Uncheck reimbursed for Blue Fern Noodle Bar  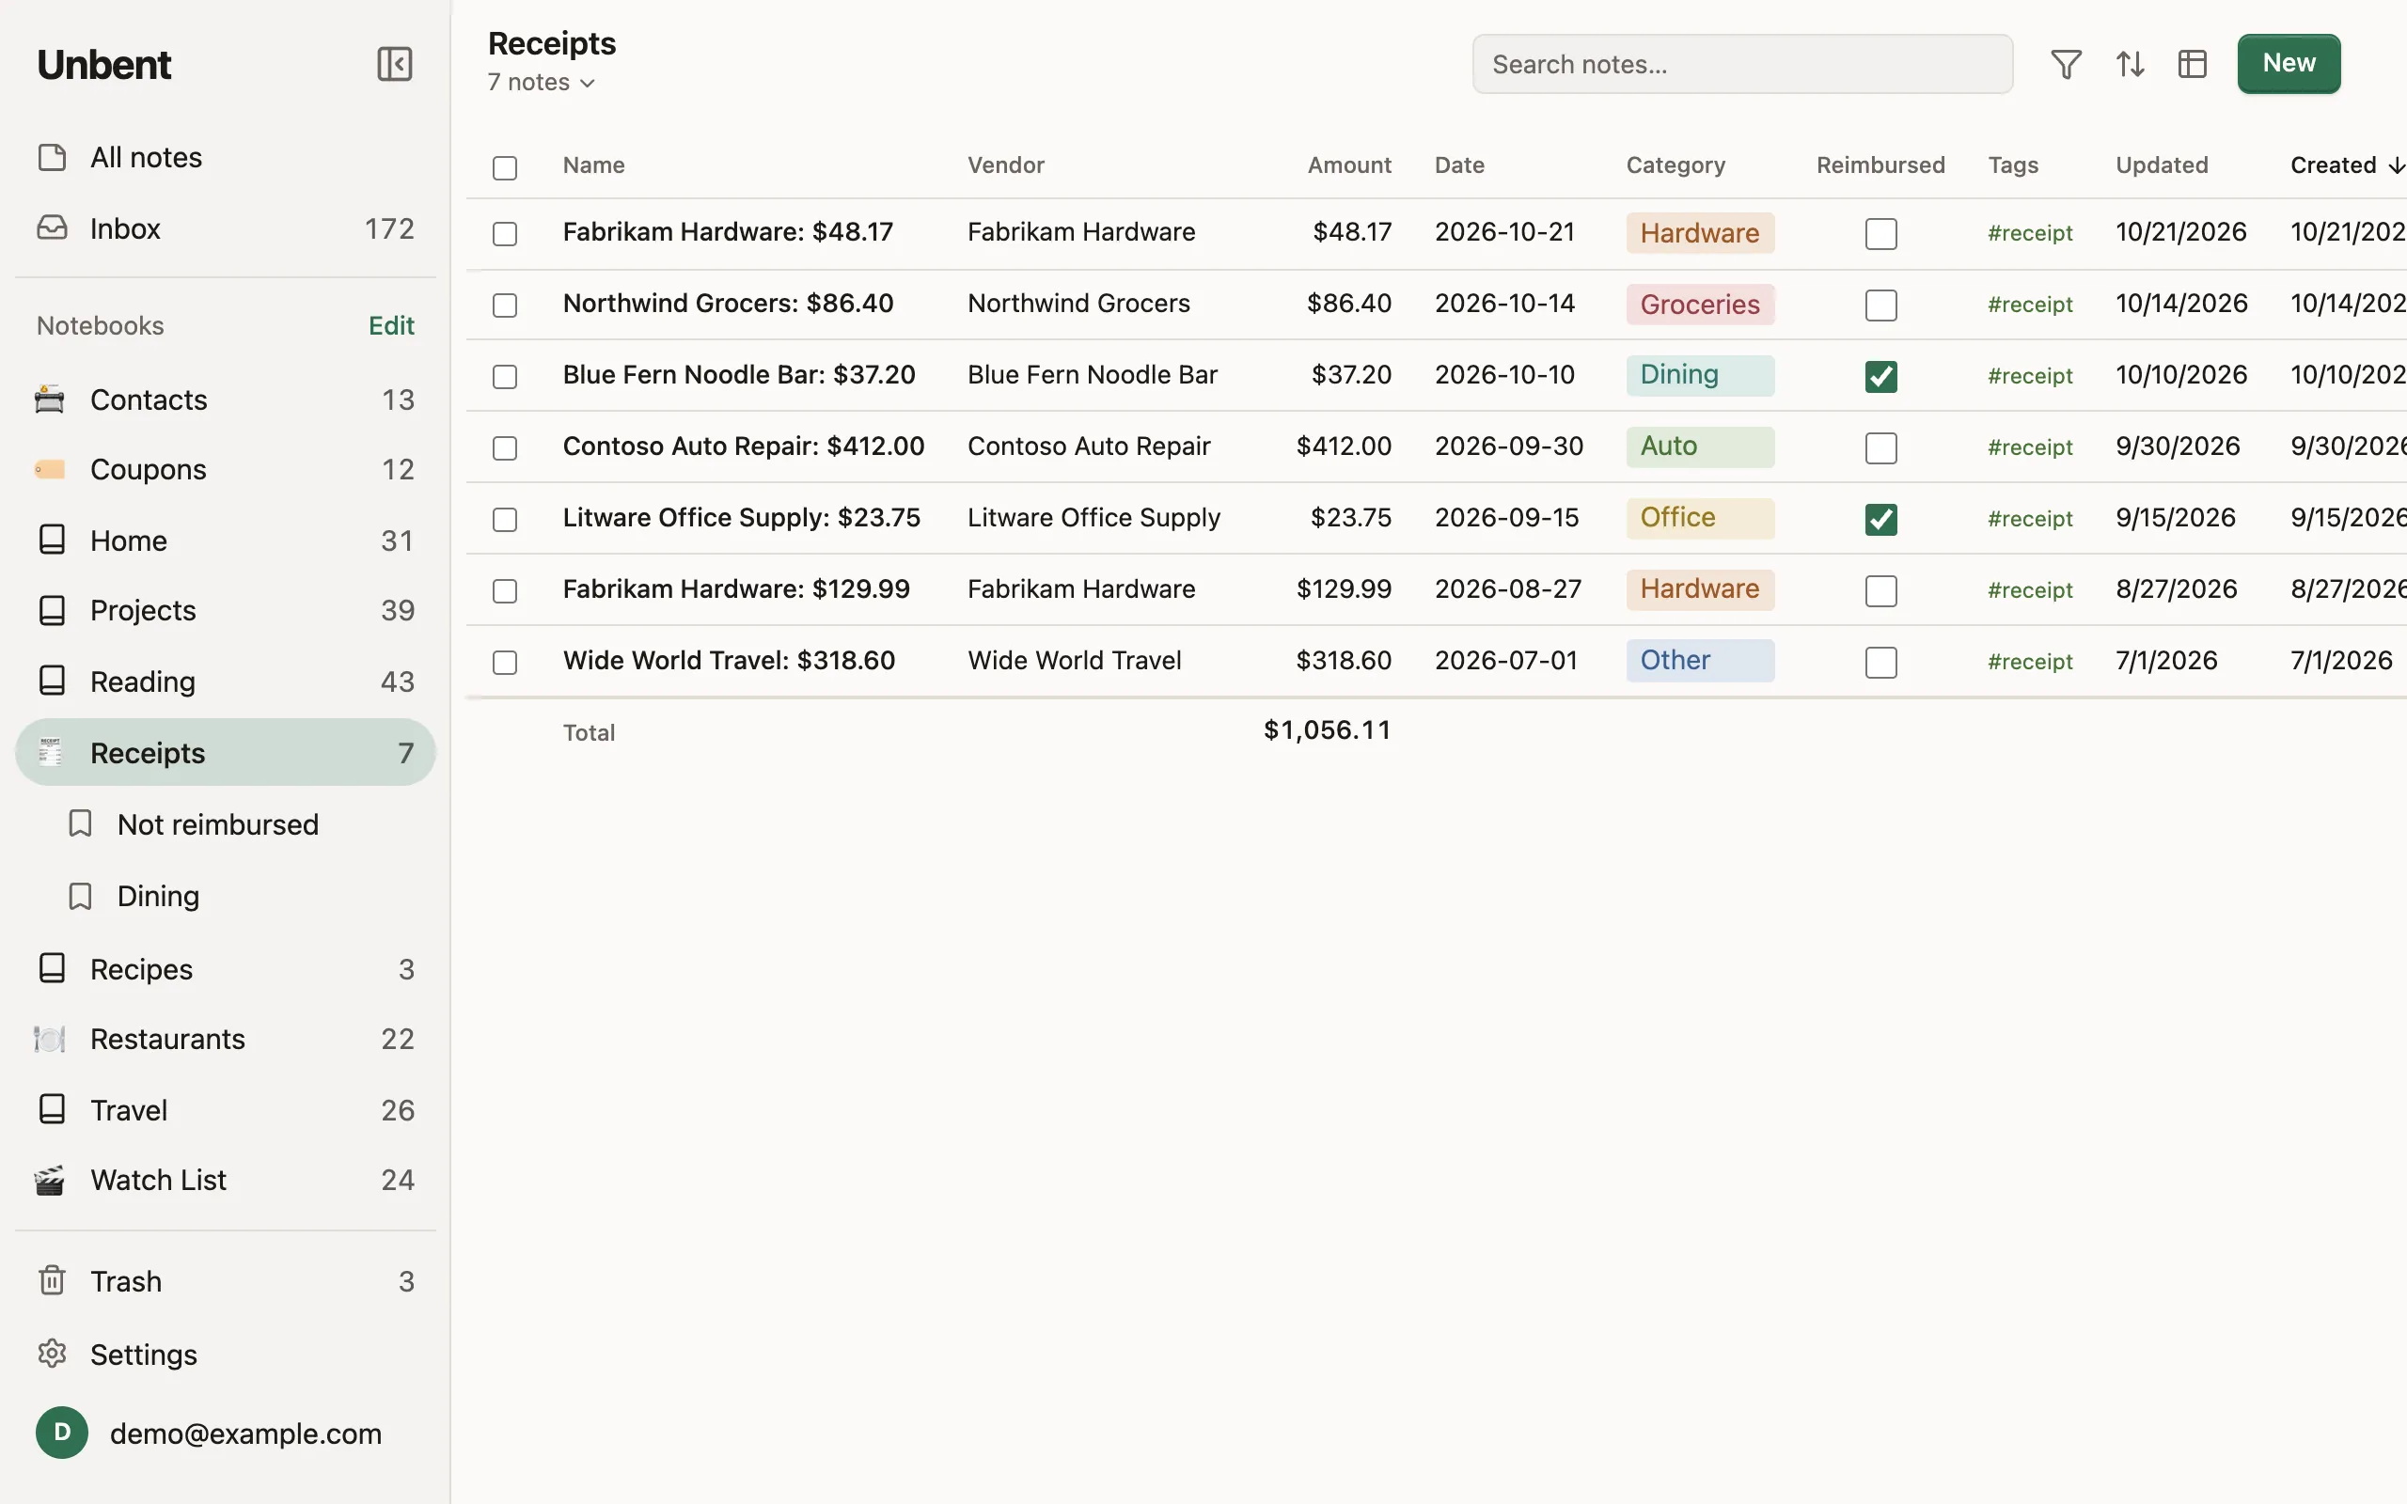point(1880,376)
